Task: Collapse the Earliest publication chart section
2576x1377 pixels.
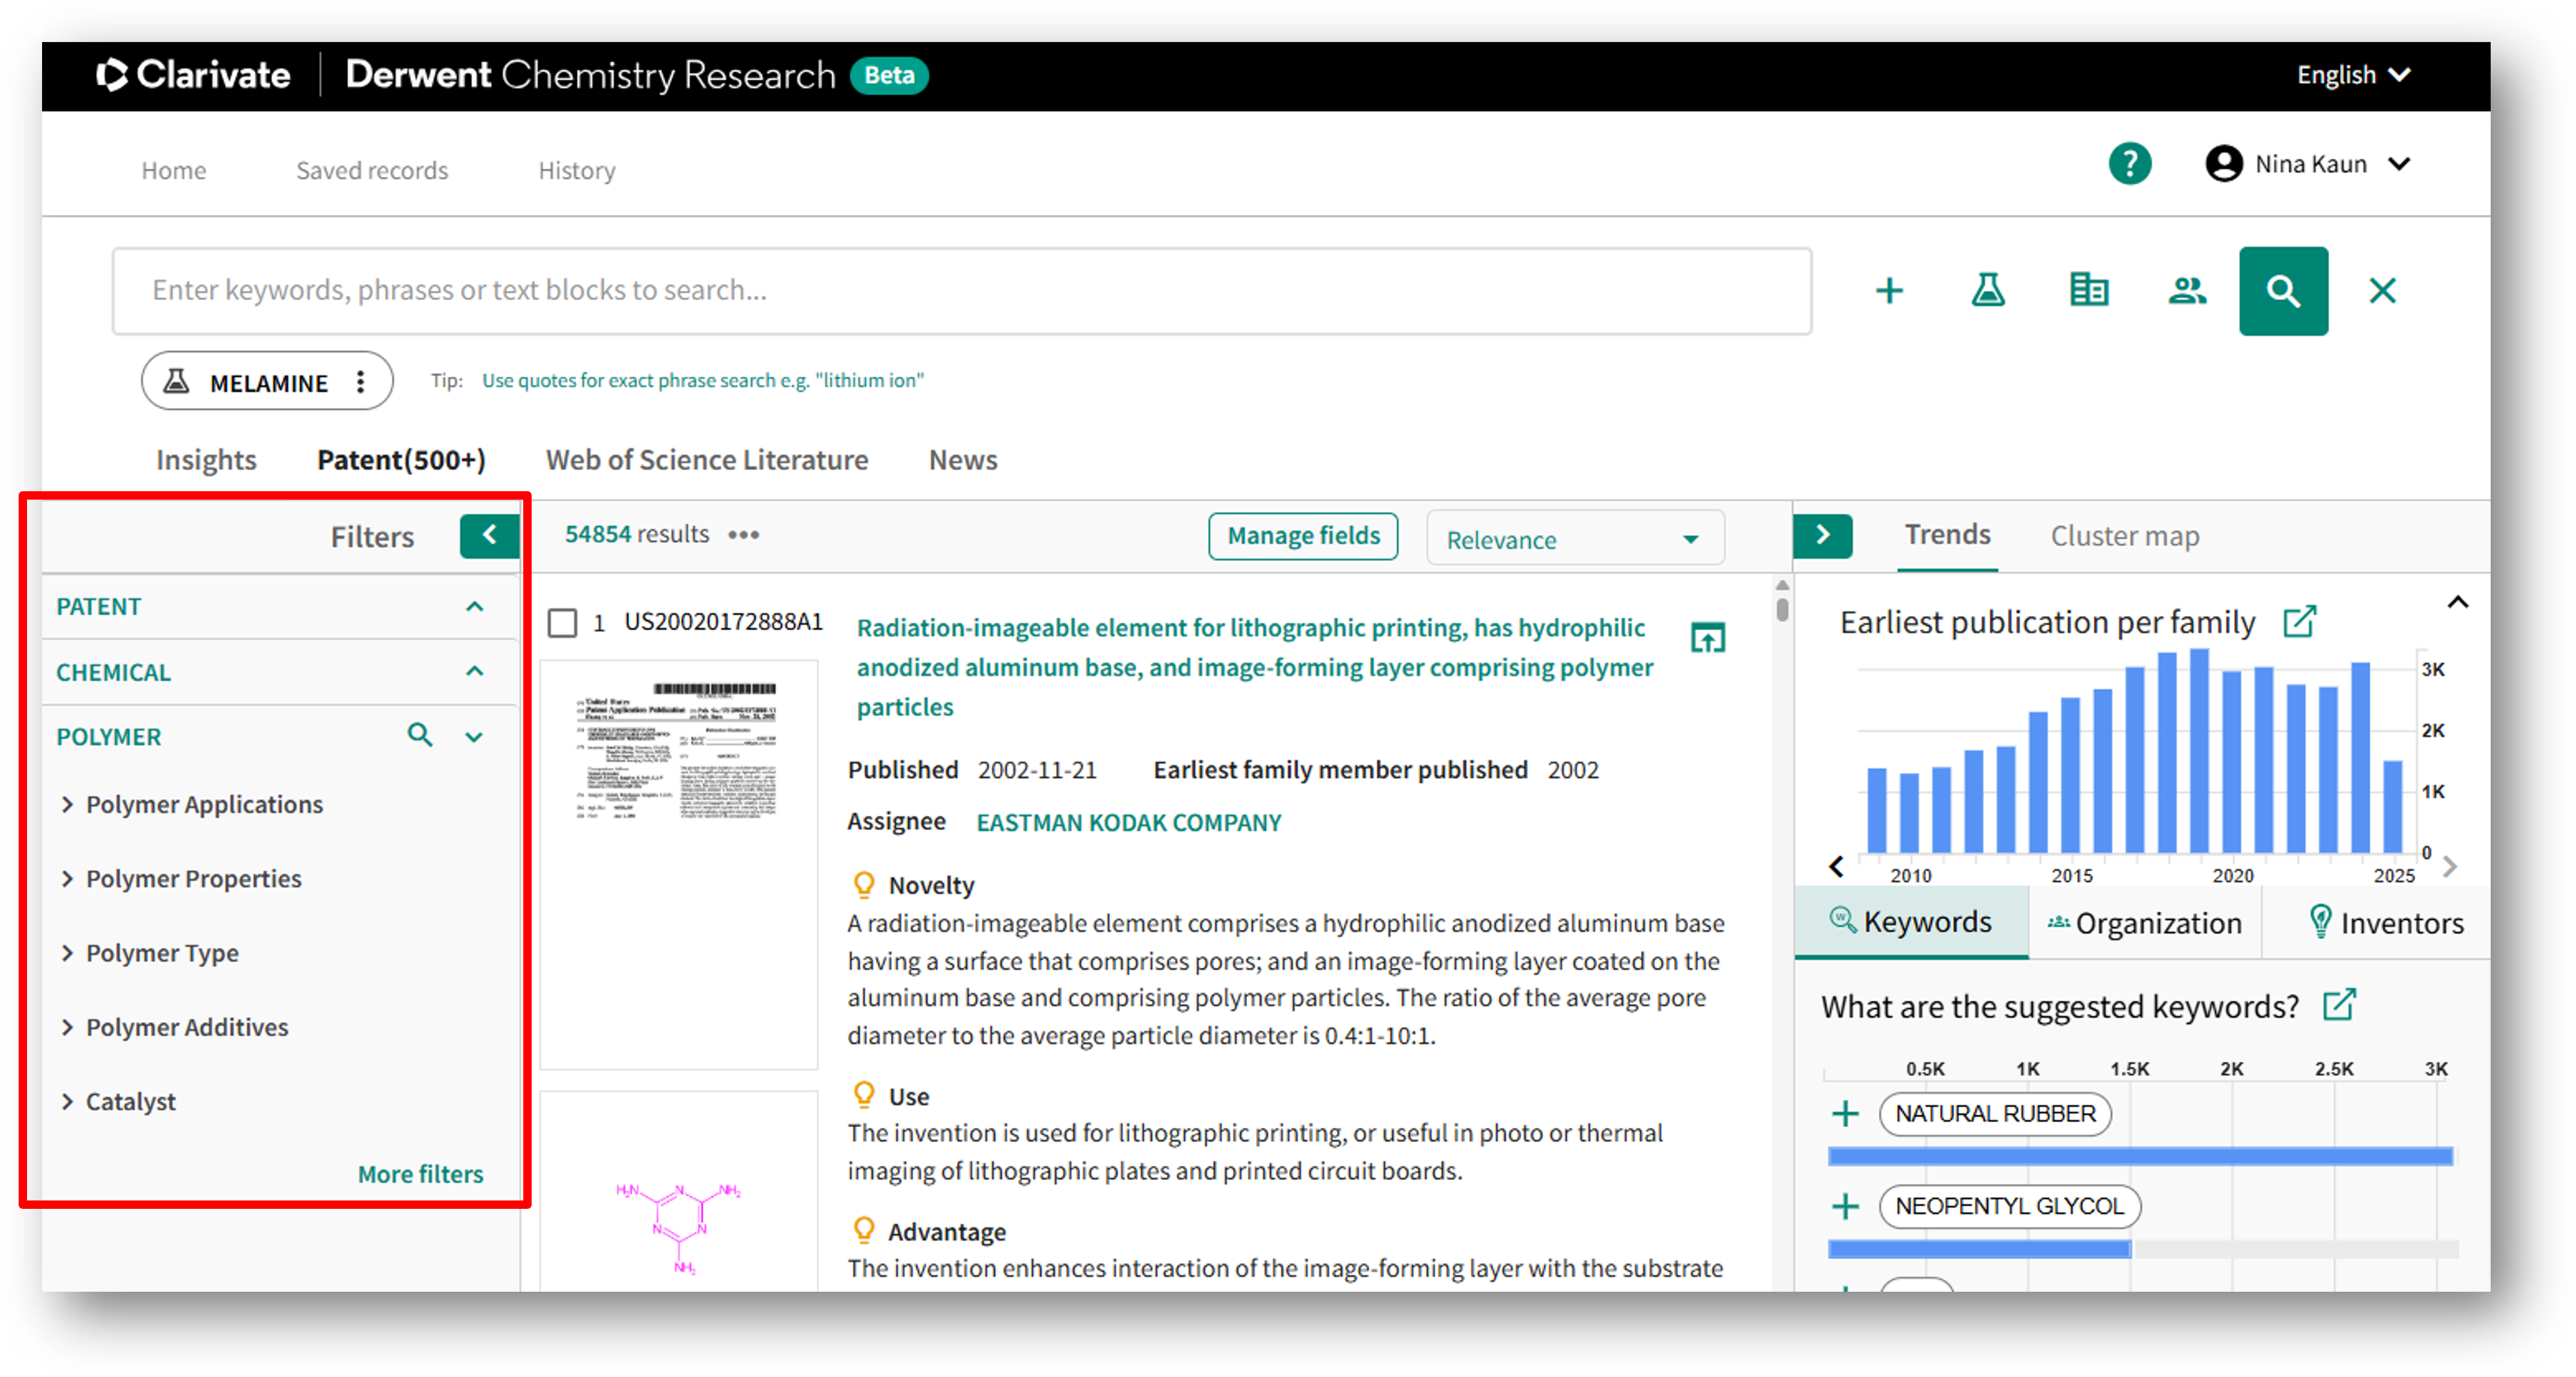Action: click(2457, 602)
